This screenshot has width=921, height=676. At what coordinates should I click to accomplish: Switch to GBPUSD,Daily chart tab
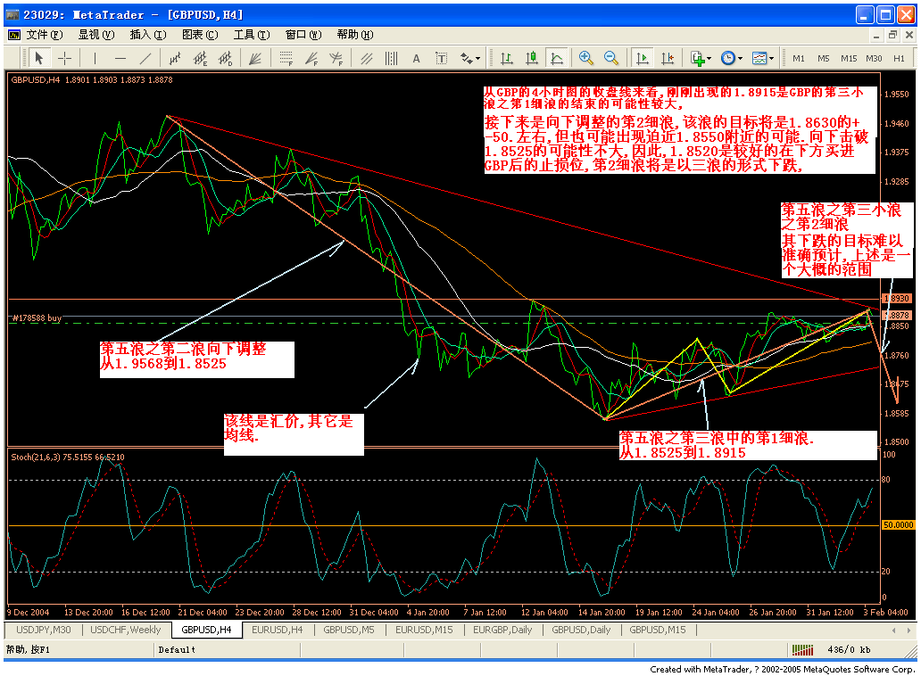click(x=581, y=630)
